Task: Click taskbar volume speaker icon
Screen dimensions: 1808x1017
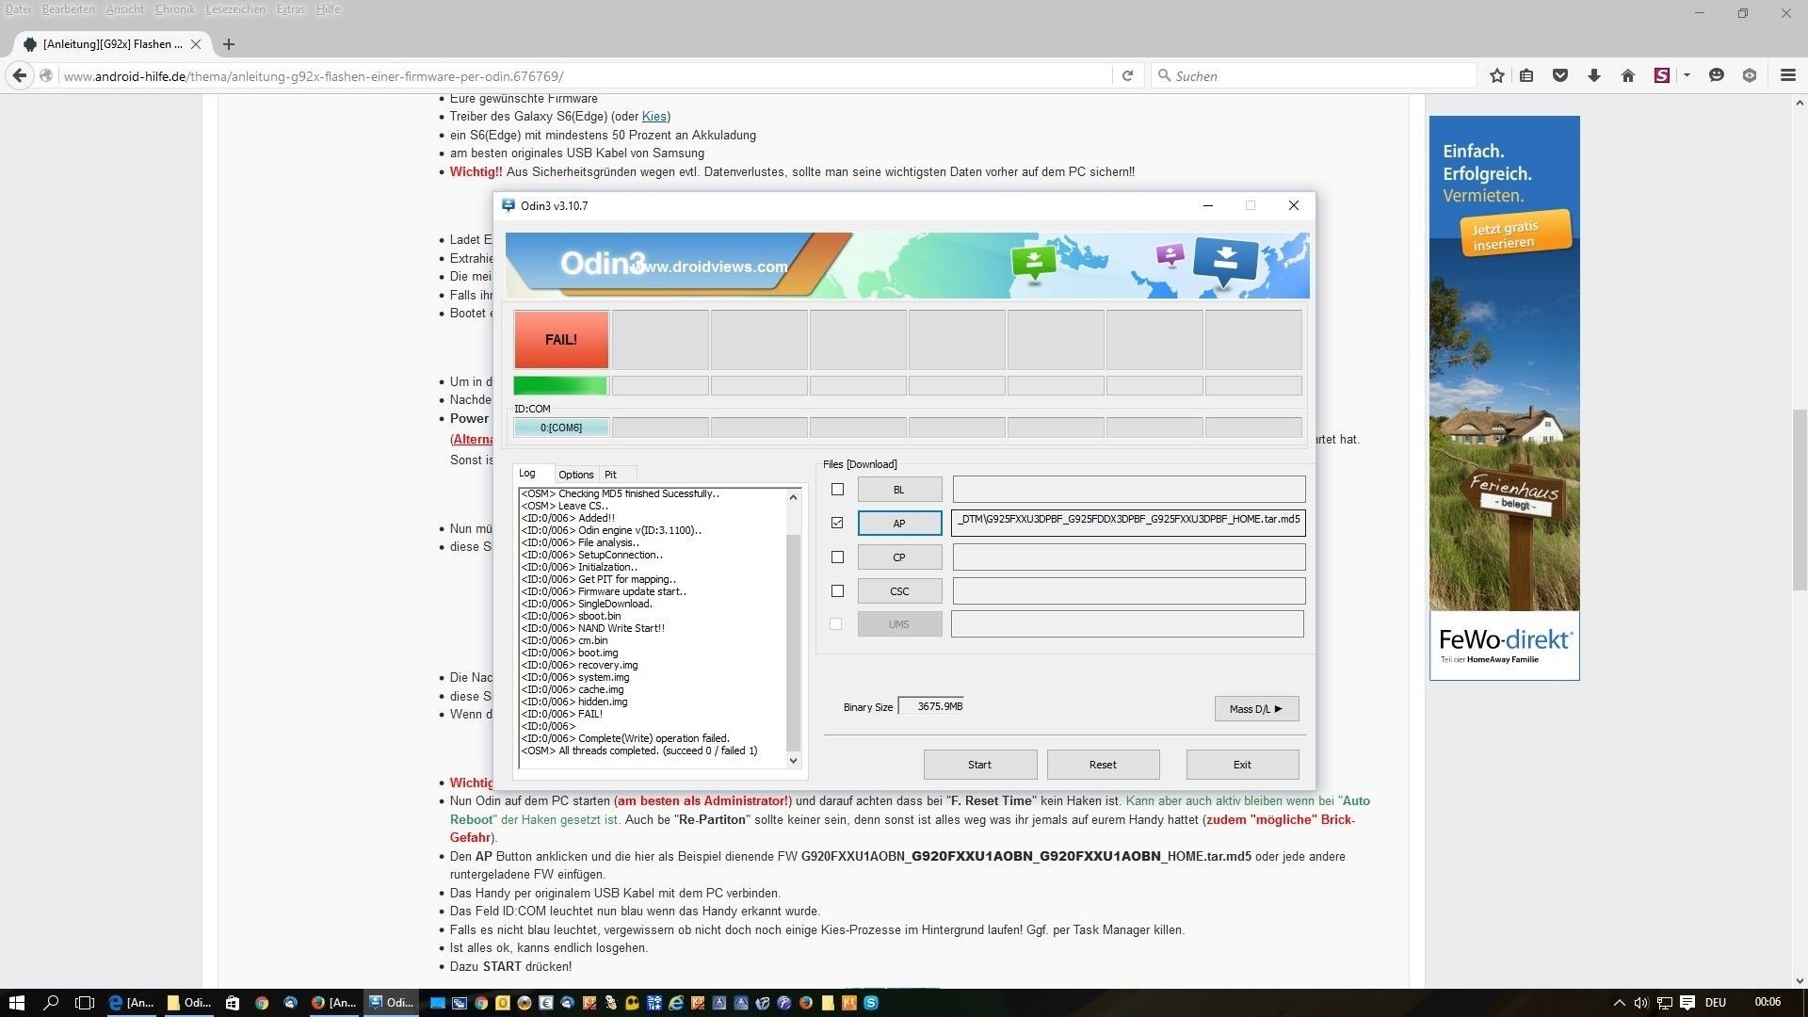Action: [x=1641, y=1003]
